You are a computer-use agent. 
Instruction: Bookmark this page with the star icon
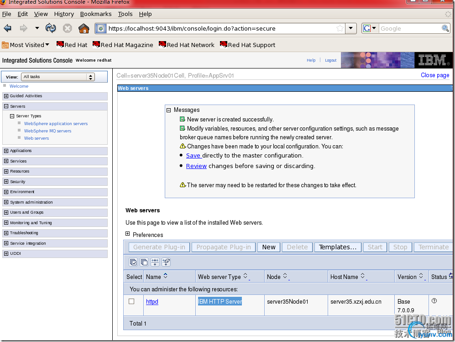click(x=340, y=28)
